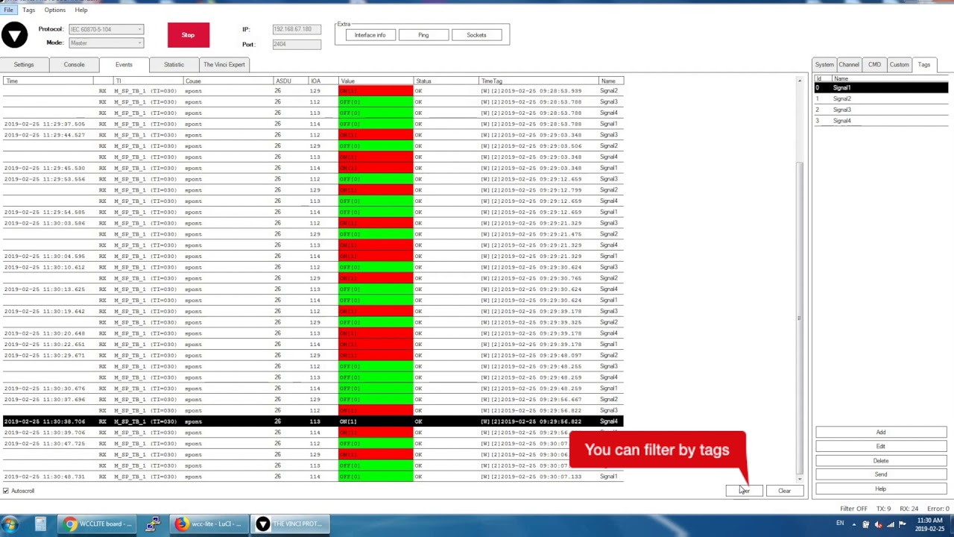
Task: Switch to the Settings tab
Action: (x=24, y=65)
